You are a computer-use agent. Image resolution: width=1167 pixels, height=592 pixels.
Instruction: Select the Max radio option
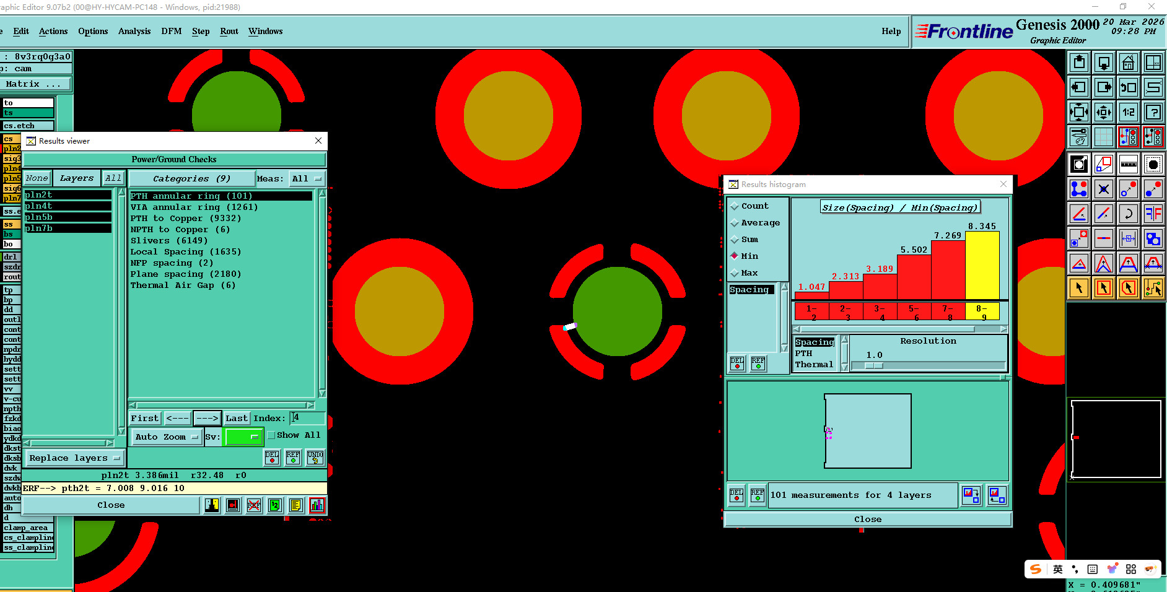point(745,273)
